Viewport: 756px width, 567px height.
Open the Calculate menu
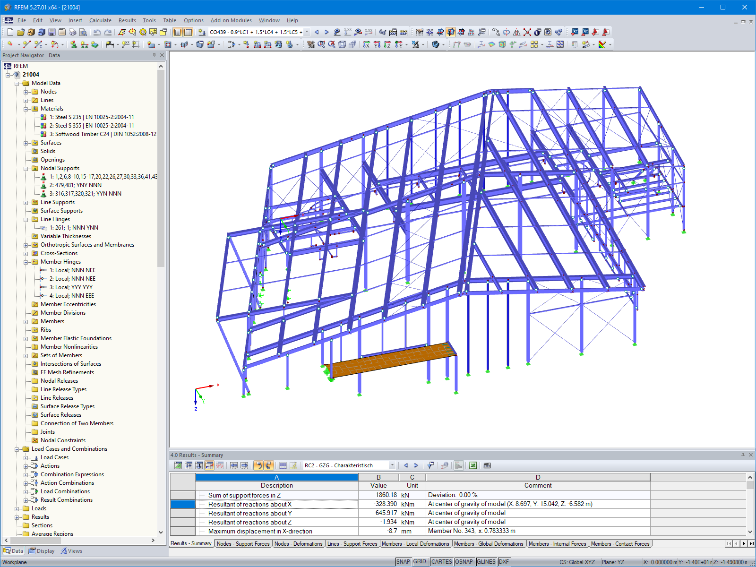[x=100, y=20]
